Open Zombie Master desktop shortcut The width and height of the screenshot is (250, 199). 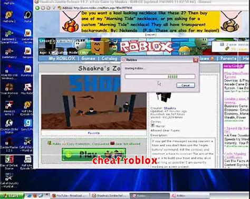point(9,144)
